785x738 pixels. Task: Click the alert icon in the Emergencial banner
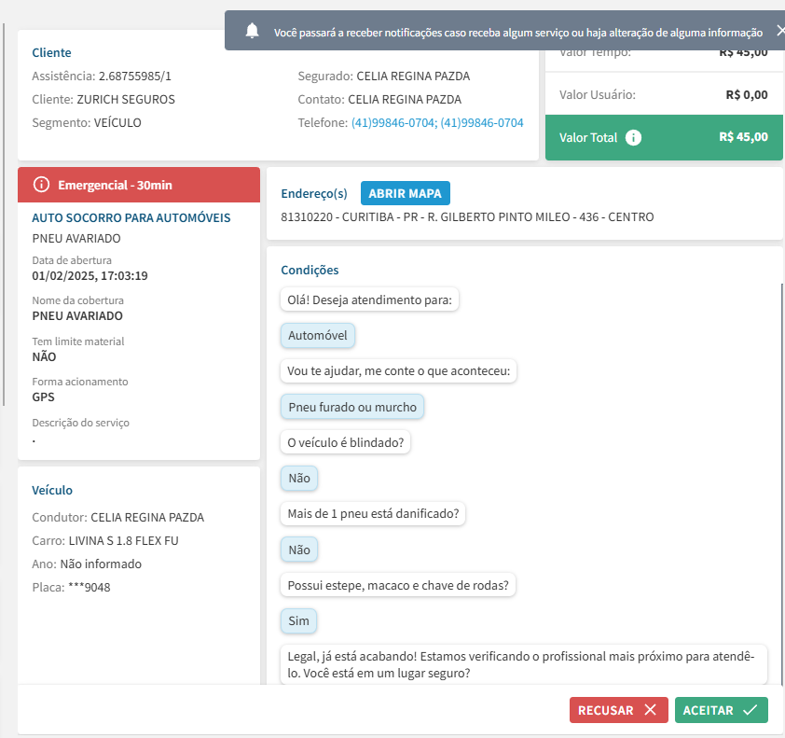click(x=41, y=185)
